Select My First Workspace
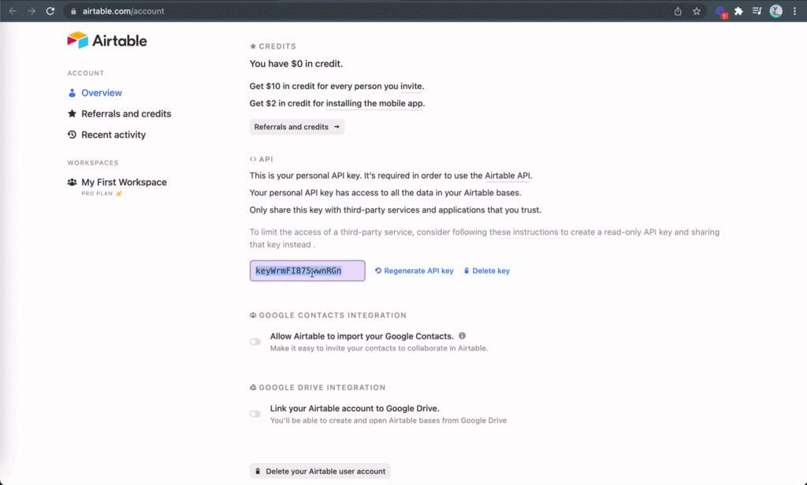The image size is (807, 485). pos(124,183)
